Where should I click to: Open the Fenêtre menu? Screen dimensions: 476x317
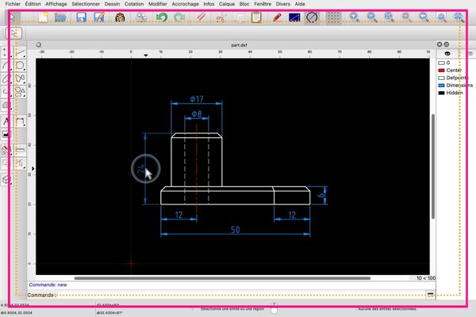[263, 4]
